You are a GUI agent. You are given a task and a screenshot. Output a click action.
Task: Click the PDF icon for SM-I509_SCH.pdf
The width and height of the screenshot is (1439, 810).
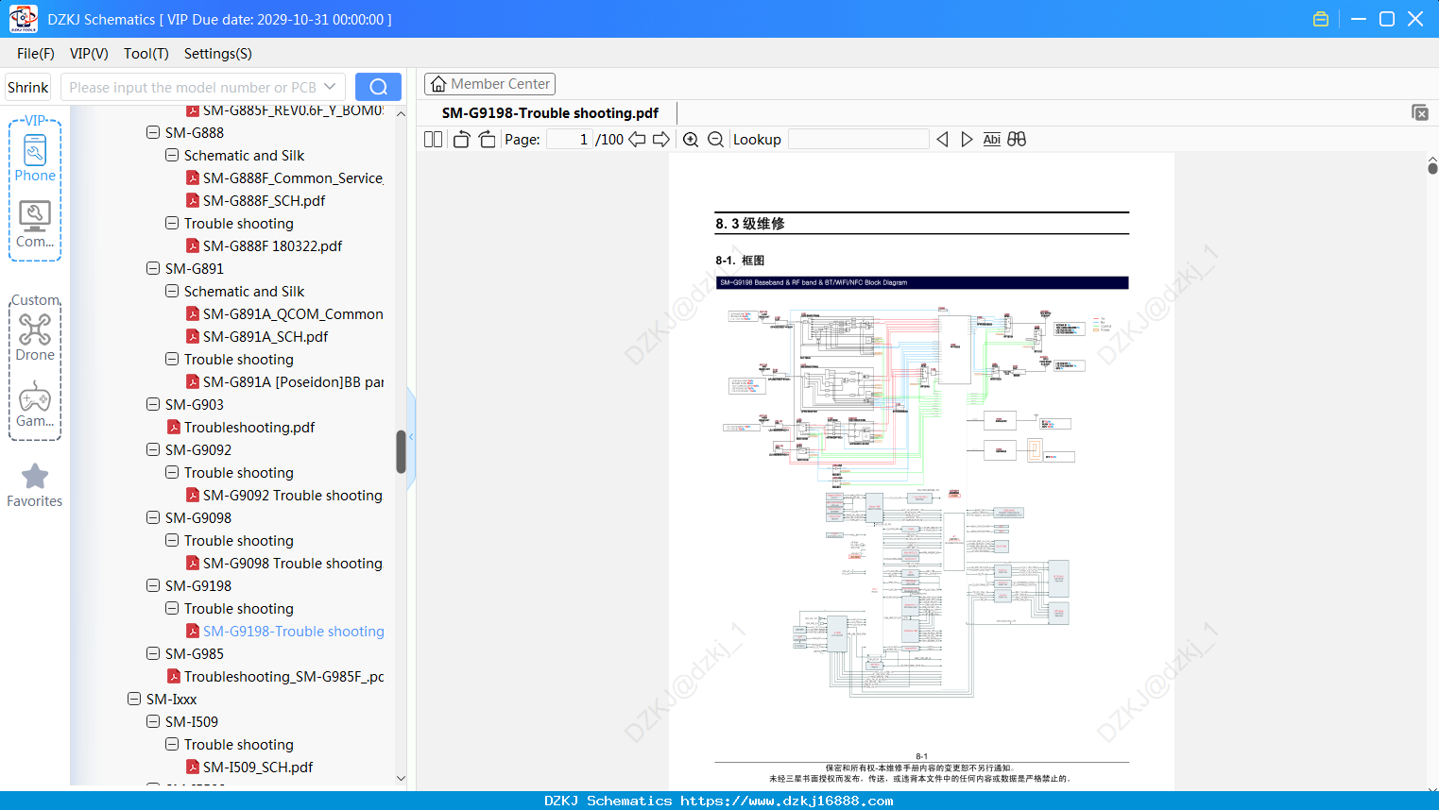(193, 767)
